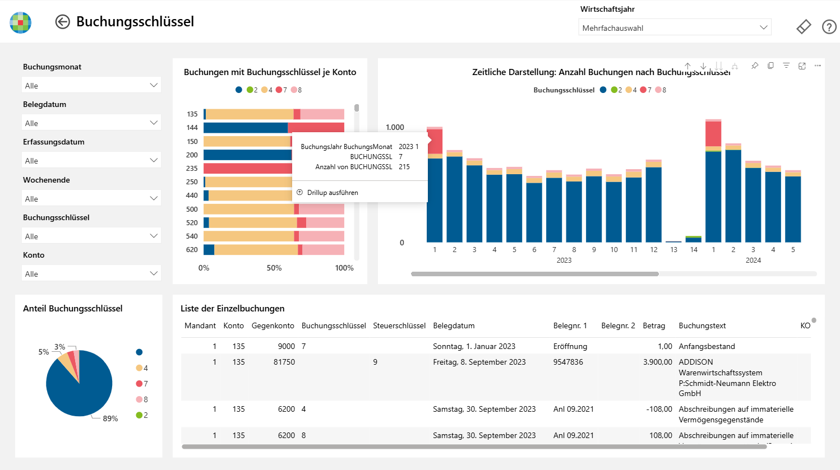This screenshot has width=840, height=470.
Task: Expand the Buchungsmonat slicer dropdown
Action: pos(91,85)
